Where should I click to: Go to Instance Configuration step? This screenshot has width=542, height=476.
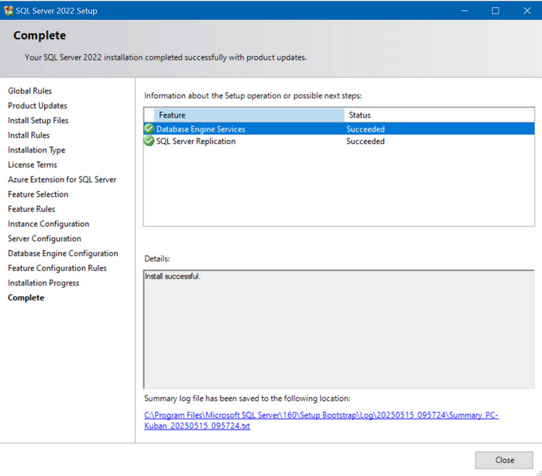pyautogui.click(x=48, y=224)
